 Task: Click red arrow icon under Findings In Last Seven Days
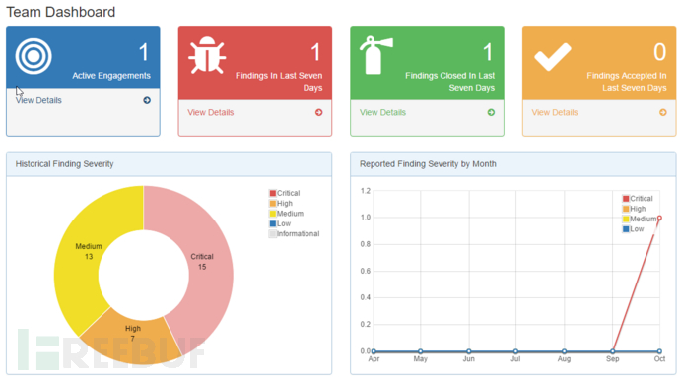coord(318,112)
